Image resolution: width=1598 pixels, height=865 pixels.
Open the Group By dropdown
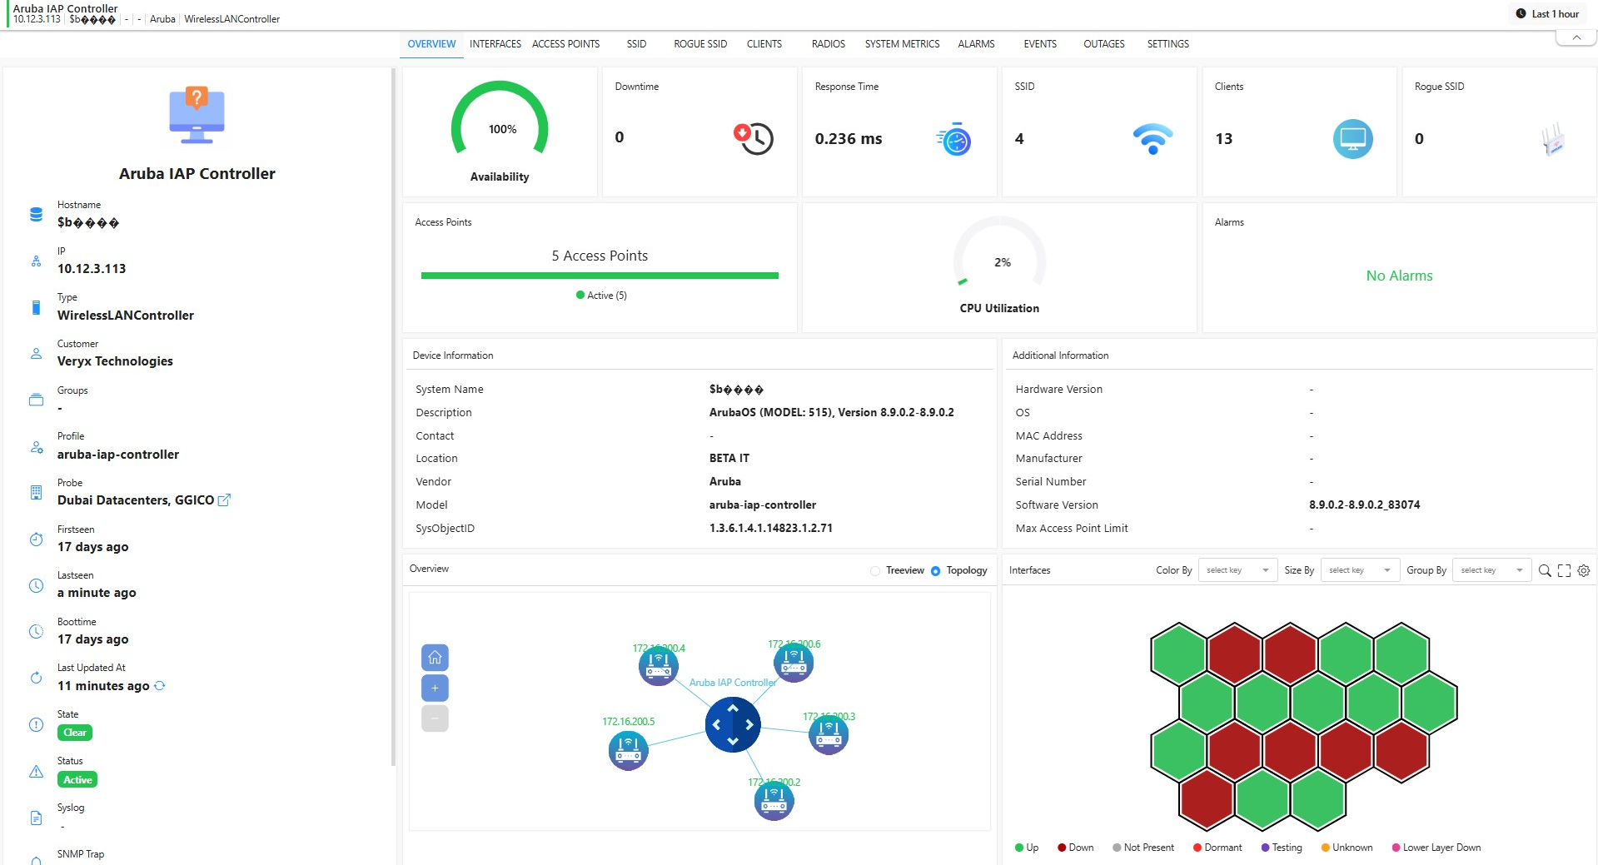[x=1491, y=570]
